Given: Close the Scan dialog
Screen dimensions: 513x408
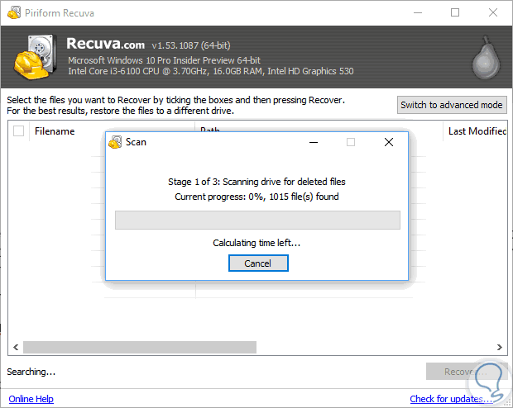Looking at the screenshot, I should click(x=389, y=142).
